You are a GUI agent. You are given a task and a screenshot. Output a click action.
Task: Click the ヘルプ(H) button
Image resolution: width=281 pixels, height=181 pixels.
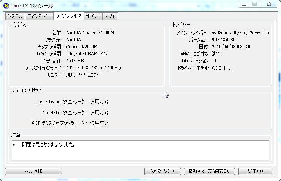pyautogui.click(x=34, y=171)
